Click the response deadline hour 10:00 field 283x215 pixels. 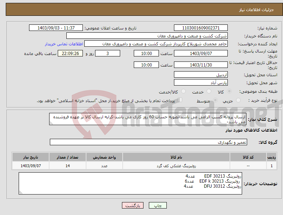[x=146, y=53]
